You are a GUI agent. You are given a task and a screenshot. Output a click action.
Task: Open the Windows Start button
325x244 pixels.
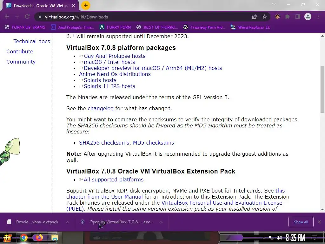(x=7, y=238)
